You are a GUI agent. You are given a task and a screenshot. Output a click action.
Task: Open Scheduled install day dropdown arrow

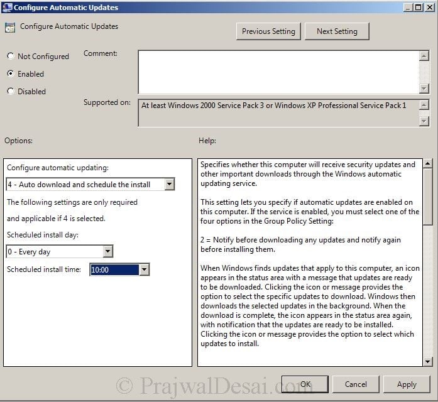click(107, 251)
